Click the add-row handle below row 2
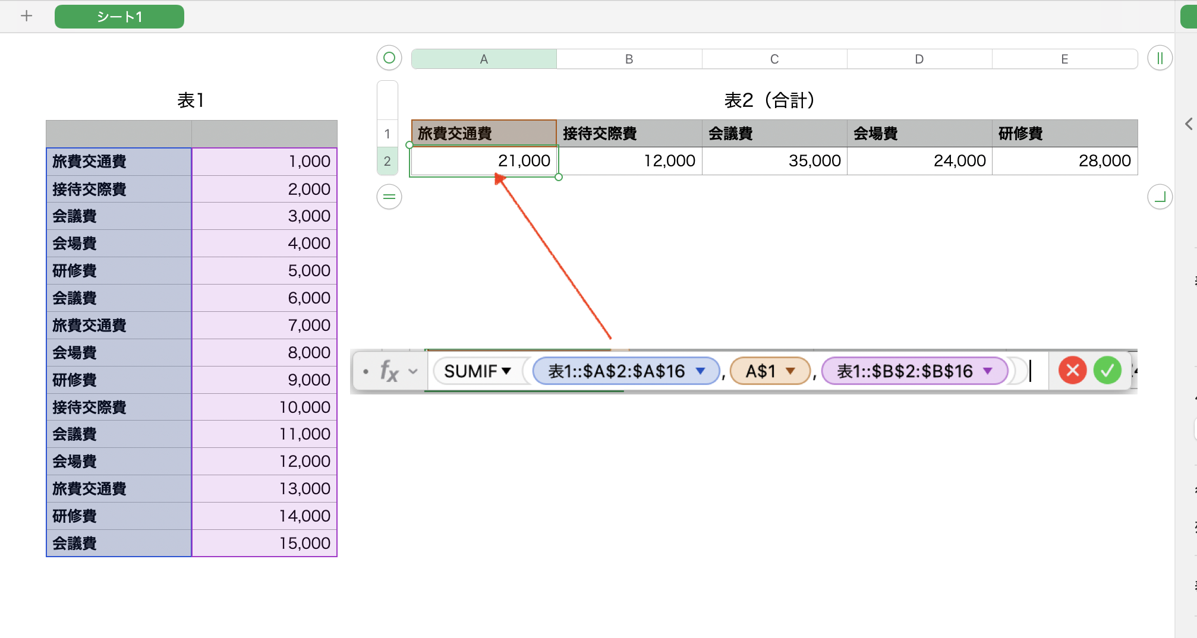 click(x=389, y=197)
